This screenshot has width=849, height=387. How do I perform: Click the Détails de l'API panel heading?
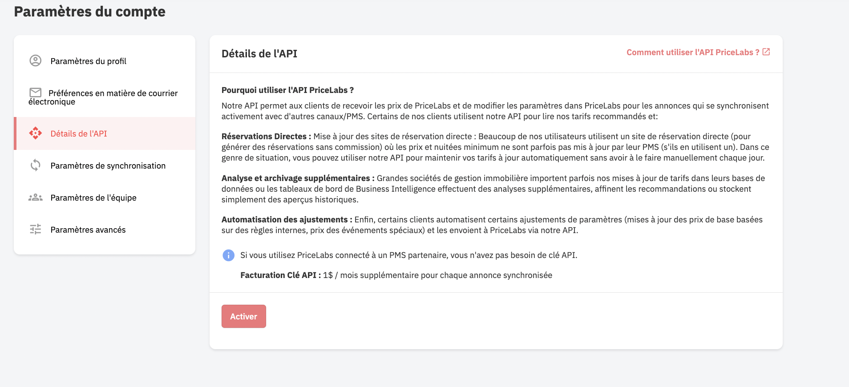pos(259,54)
